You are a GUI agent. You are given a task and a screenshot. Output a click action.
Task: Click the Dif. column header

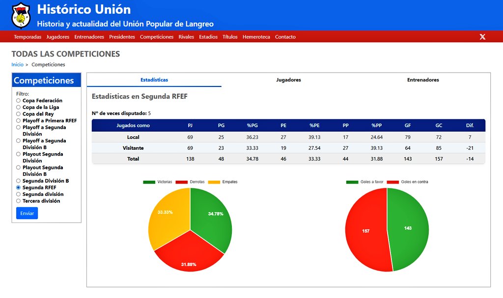click(470, 125)
